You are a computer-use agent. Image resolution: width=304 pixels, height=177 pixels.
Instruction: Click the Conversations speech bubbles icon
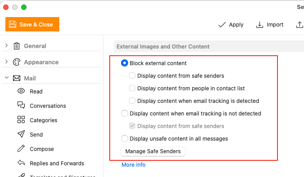(x=21, y=105)
